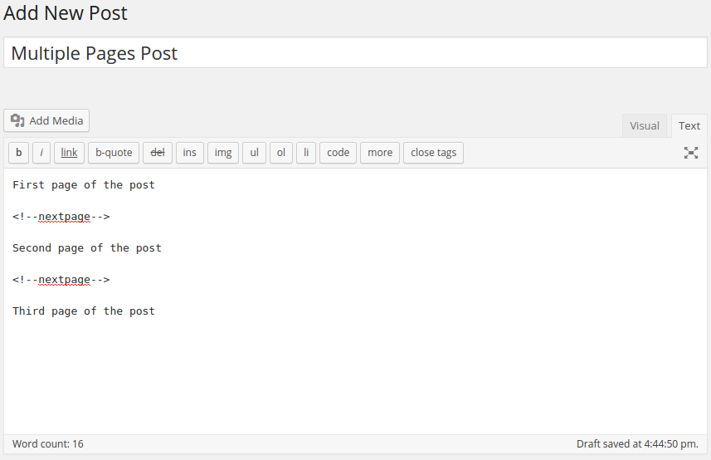711x460 pixels.
Task: Click the ins quicktag button
Action: pyautogui.click(x=190, y=153)
